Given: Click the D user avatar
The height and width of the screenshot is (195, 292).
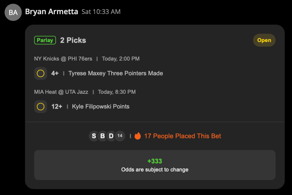Looking at the screenshot, I should point(111,136).
